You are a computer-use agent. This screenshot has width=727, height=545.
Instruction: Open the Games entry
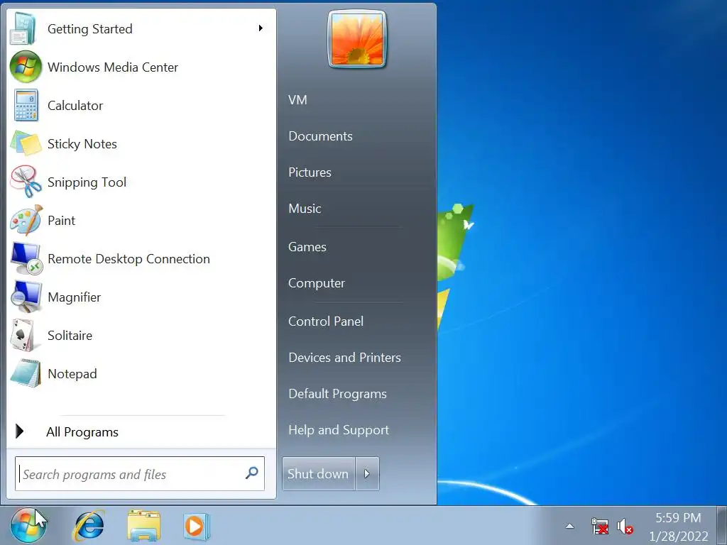tap(307, 246)
